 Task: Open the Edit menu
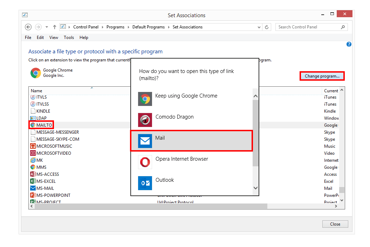pos(40,37)
